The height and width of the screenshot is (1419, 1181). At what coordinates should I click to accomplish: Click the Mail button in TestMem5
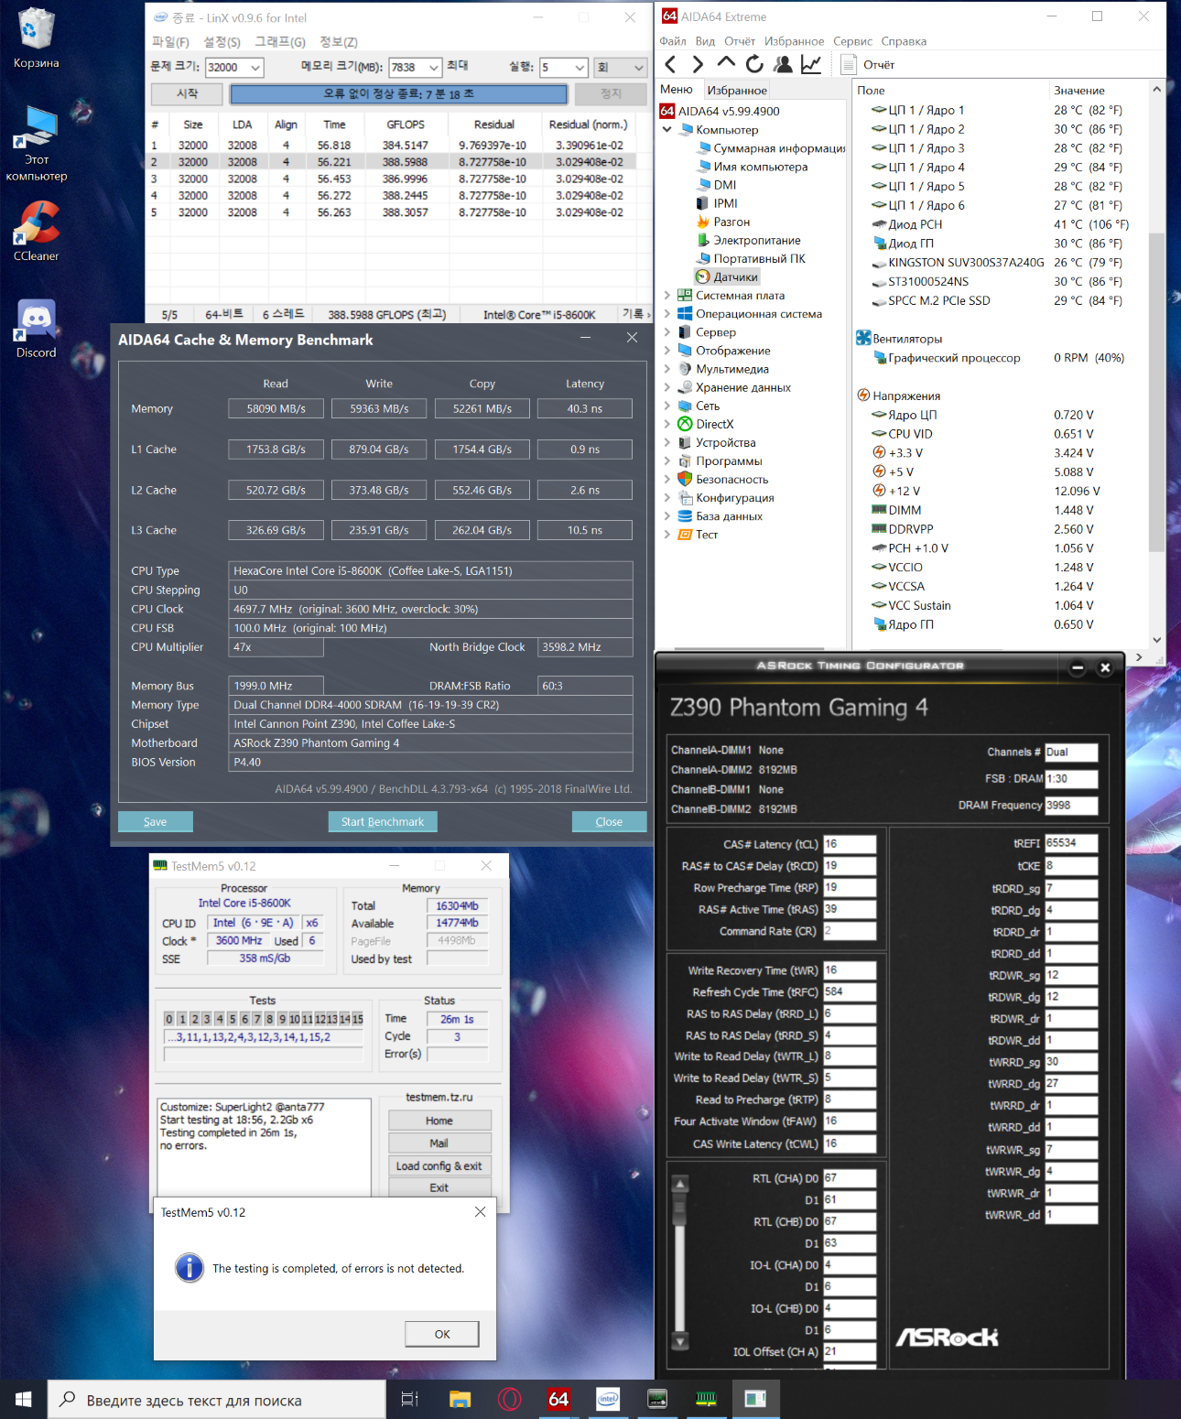coord(439,1143)
